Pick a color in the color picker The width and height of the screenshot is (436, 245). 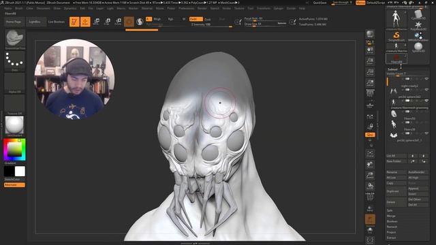tap(14, 150)
